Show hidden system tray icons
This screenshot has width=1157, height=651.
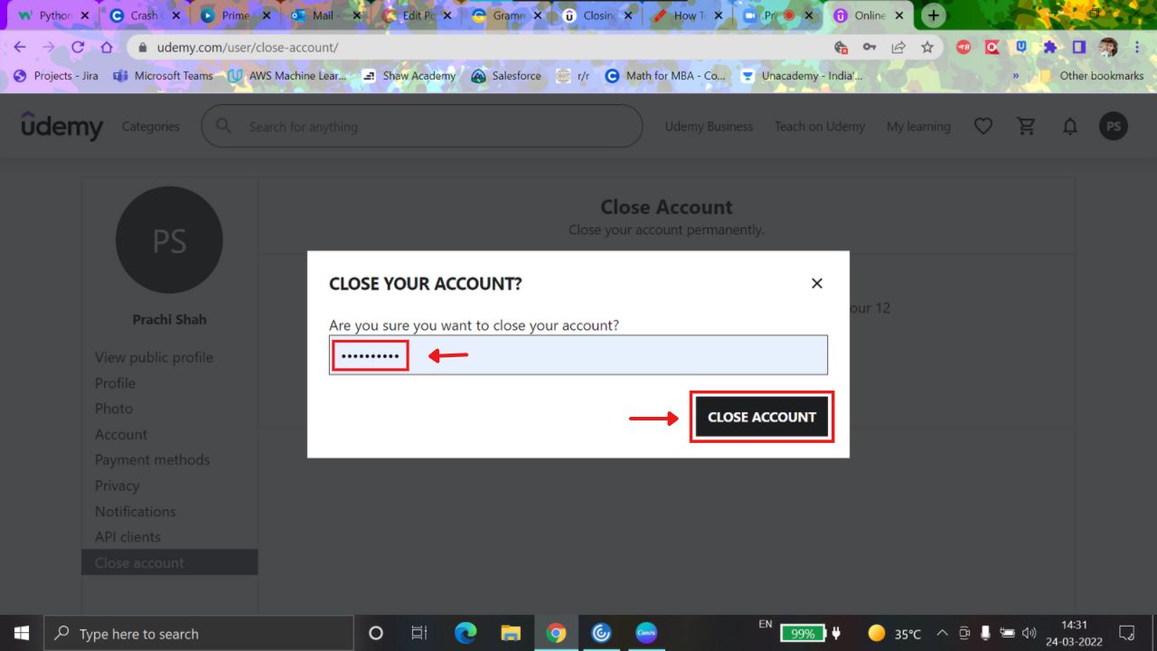942,633
